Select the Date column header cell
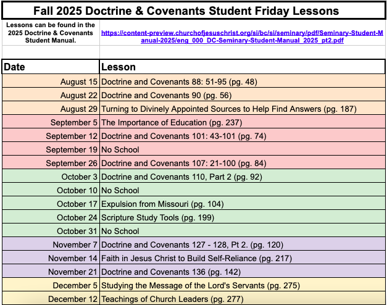The image size is (387, 305). (51, 67)
